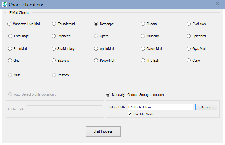Select the Entourage radio button
The image size is (225, 145).
(10, 36)
